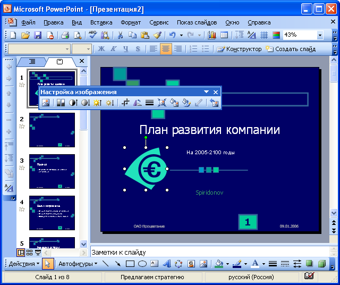Toggle bulleted list
Image resolution: width=340 pixels, height=285 pixels.
(x=206, y=49)
